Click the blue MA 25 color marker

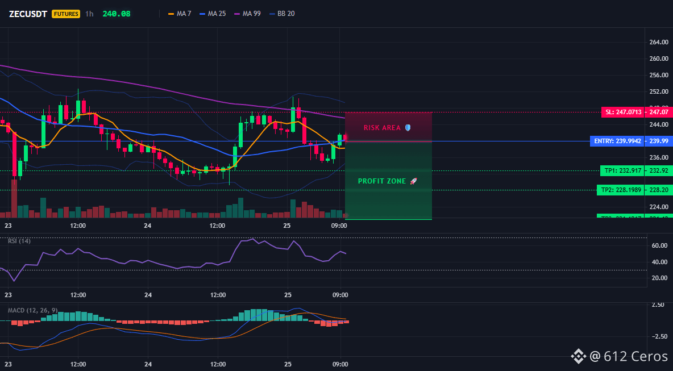click(x=202, y=14)
